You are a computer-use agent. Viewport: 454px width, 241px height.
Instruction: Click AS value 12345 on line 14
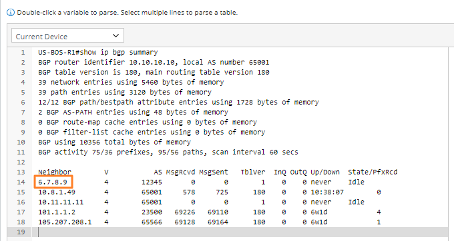[152, 182]
